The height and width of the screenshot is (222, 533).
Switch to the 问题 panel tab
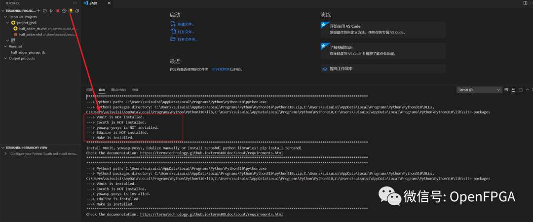pos(89,90)
